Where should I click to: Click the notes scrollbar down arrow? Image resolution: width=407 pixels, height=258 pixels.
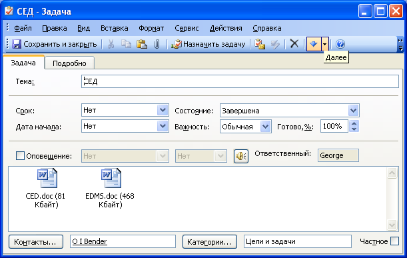click(x=392, y=225)
